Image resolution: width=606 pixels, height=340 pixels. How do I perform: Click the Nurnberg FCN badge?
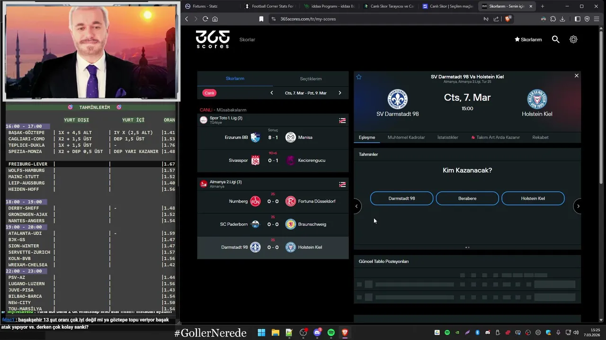coord(256,201)
